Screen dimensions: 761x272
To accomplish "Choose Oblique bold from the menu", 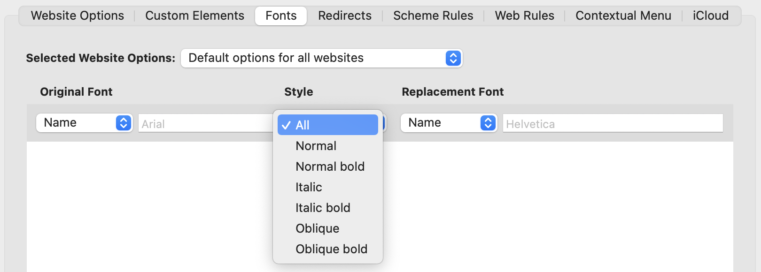I will [x=331, y=249].
